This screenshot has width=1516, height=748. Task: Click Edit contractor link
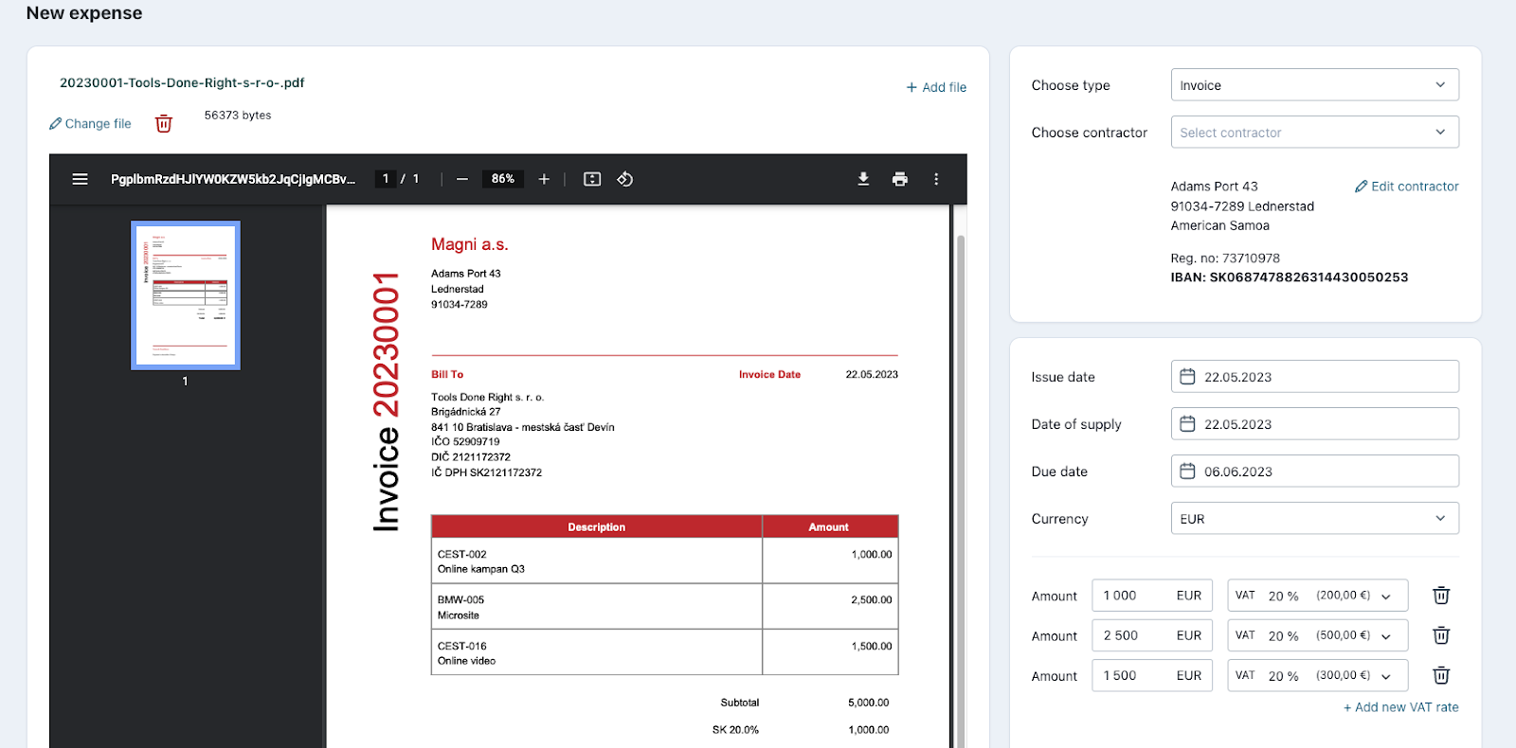[1407, 187]
